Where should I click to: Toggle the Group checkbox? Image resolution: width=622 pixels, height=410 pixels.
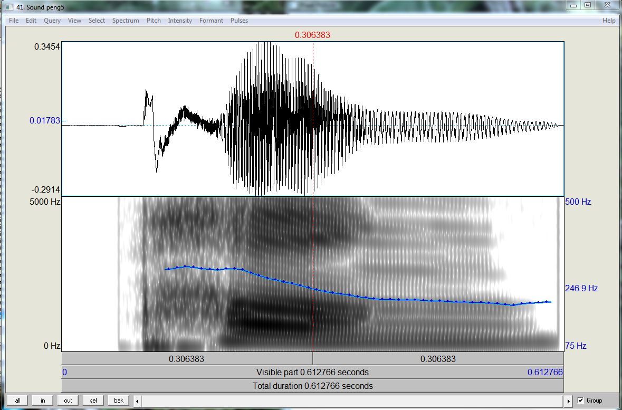[x=581, y=401]
